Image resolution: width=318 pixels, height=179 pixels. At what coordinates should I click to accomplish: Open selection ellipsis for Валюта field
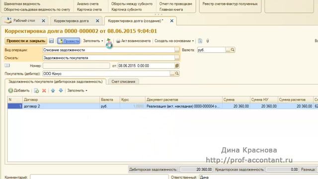point(228,50)
